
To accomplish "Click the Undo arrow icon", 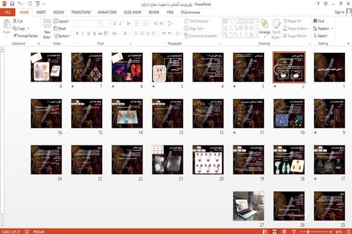I will [20, 4].
